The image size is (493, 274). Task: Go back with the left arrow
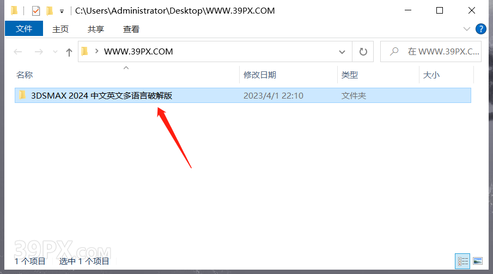(18, 52)
